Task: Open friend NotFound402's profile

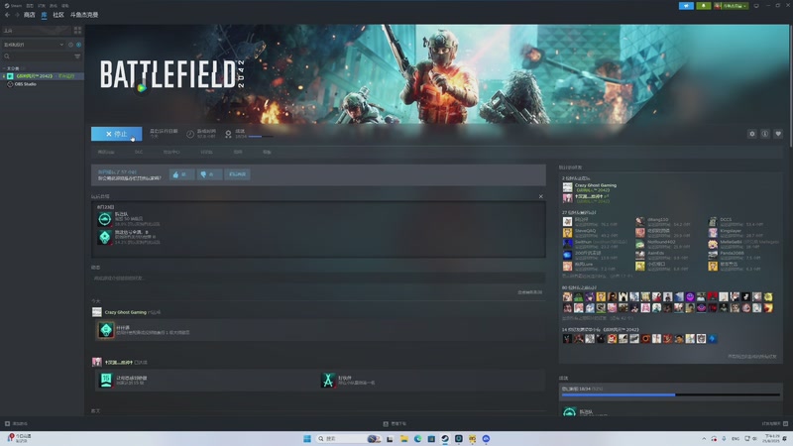Action: 661,244
